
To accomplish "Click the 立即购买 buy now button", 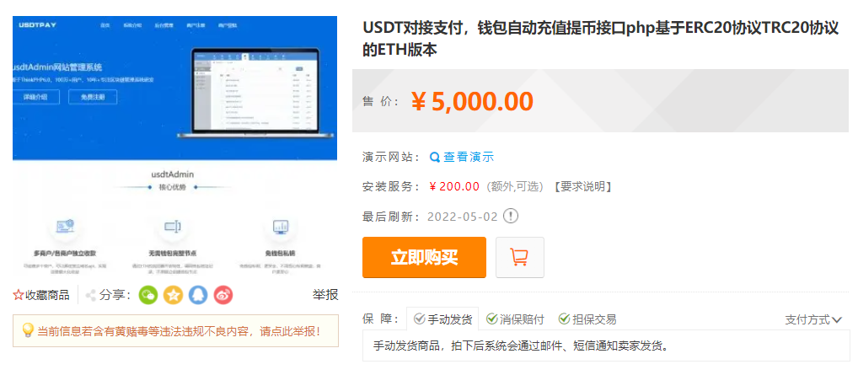I will point(424,257).
